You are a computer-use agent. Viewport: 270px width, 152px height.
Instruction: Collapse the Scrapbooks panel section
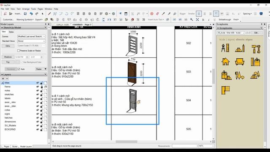tap(218, 28)
